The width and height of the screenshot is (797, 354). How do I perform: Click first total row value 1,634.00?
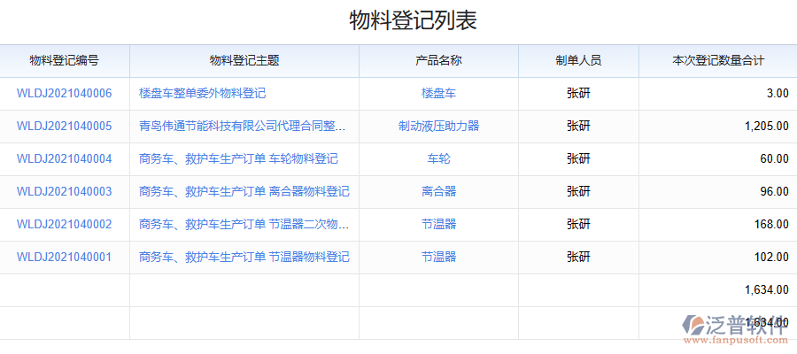[767, 289]
